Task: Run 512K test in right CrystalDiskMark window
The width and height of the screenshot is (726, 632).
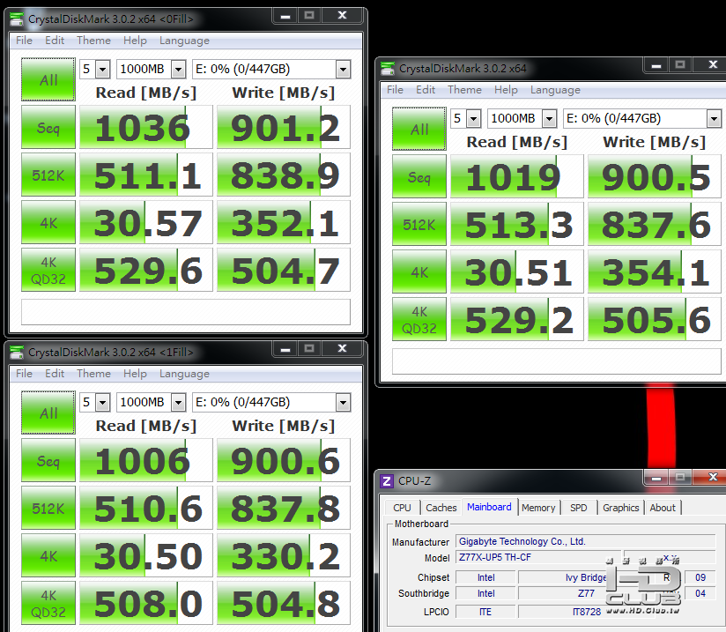Action: pos(419,224)
